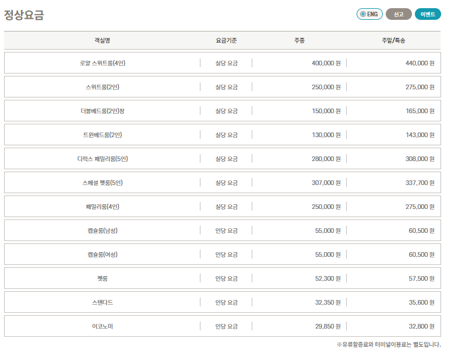Switch language with the ENG button

point(369,14)
